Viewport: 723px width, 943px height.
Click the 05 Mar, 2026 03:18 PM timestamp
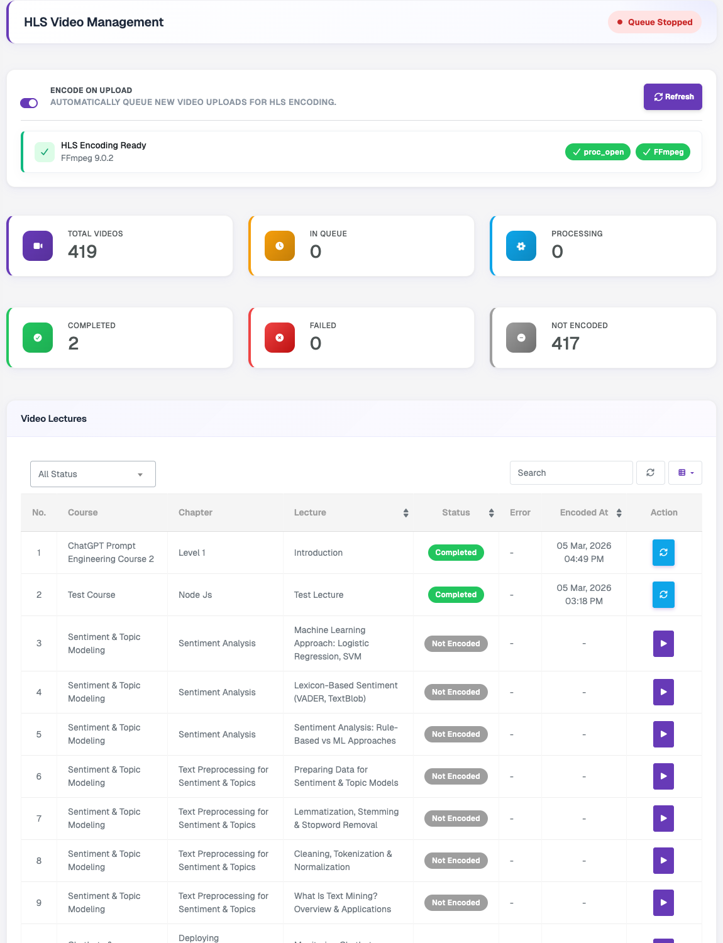(584, 595)
